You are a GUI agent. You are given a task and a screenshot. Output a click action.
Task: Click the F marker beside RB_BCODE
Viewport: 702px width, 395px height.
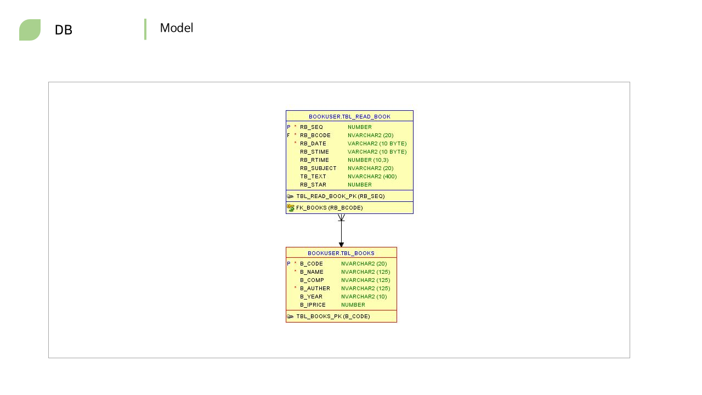288,136
